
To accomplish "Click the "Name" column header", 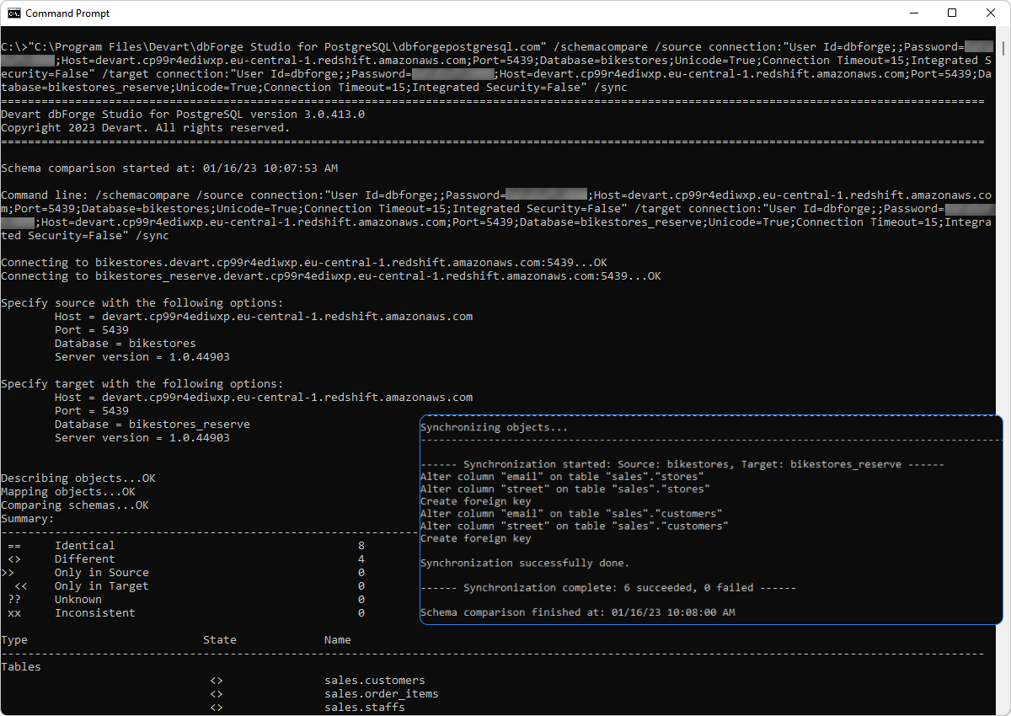I will tap(338, 640).
